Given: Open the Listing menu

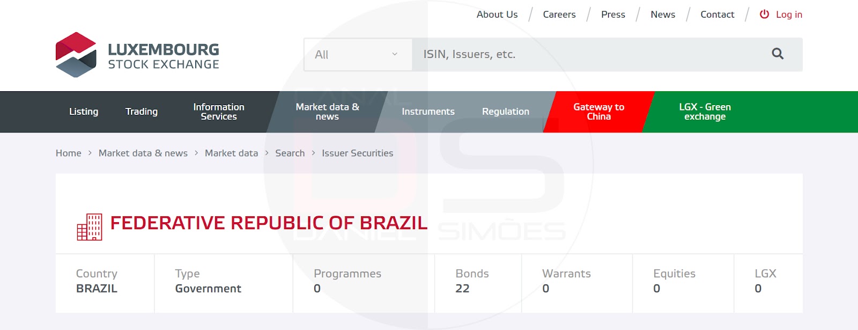Looking at the screenshot, I should click(84, 112).
